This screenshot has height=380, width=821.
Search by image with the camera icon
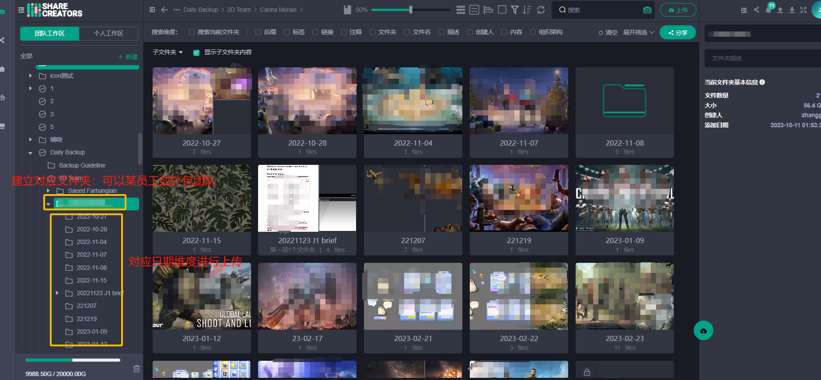647,10
